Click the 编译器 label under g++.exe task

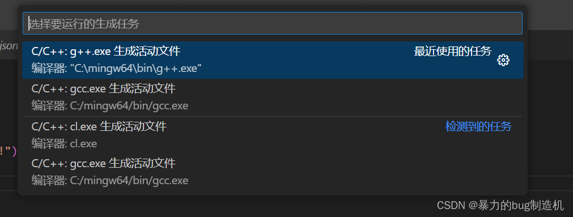[49, 69]
